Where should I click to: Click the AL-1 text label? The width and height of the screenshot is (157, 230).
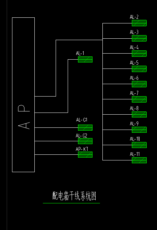[x=80, y=53]
